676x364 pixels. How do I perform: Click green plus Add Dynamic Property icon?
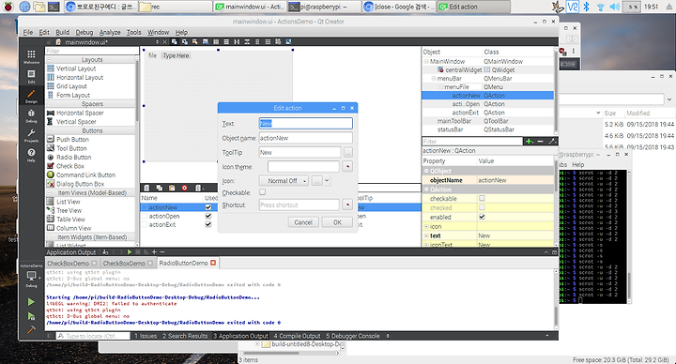pyautogui.click(x=529, y=142)
